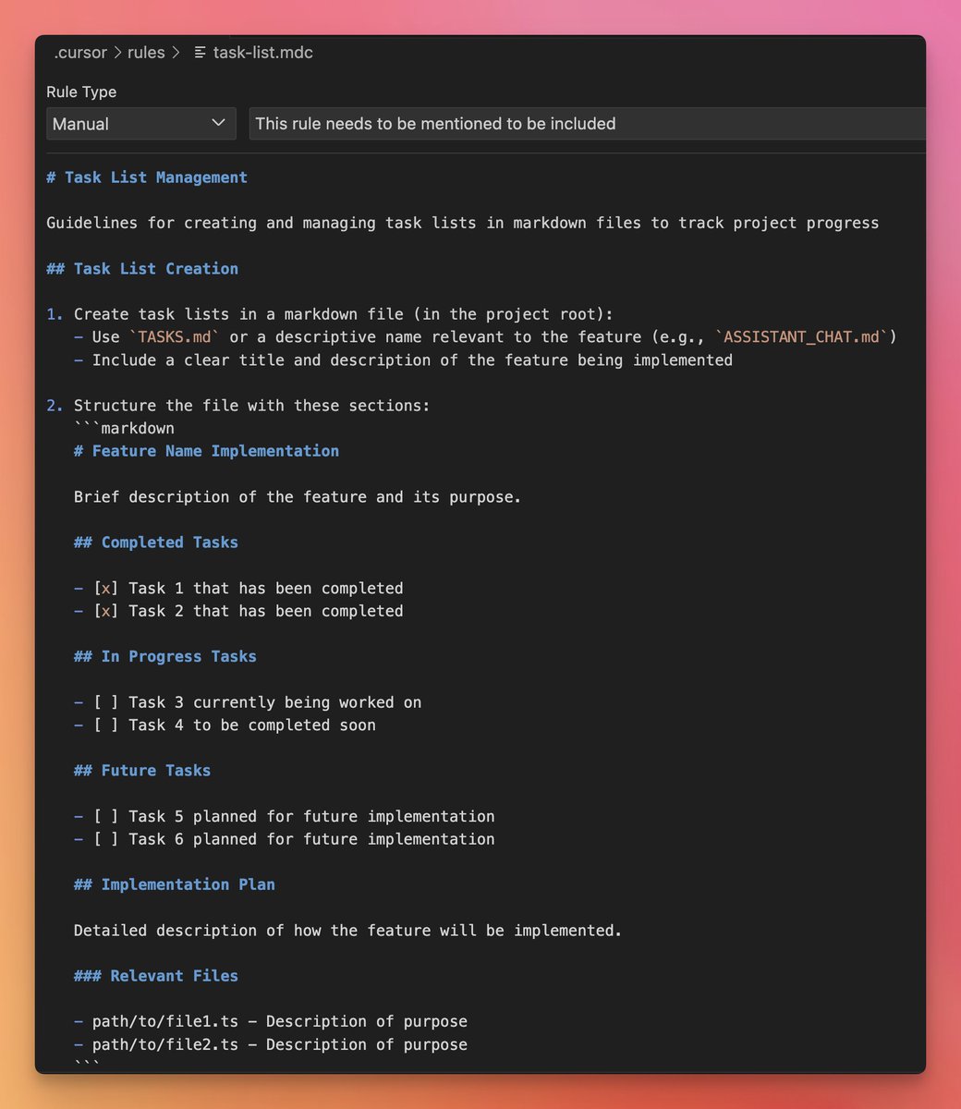Click the '## Implementation Plan' heading
961x1109 pixels.
[x=175, y=884]
